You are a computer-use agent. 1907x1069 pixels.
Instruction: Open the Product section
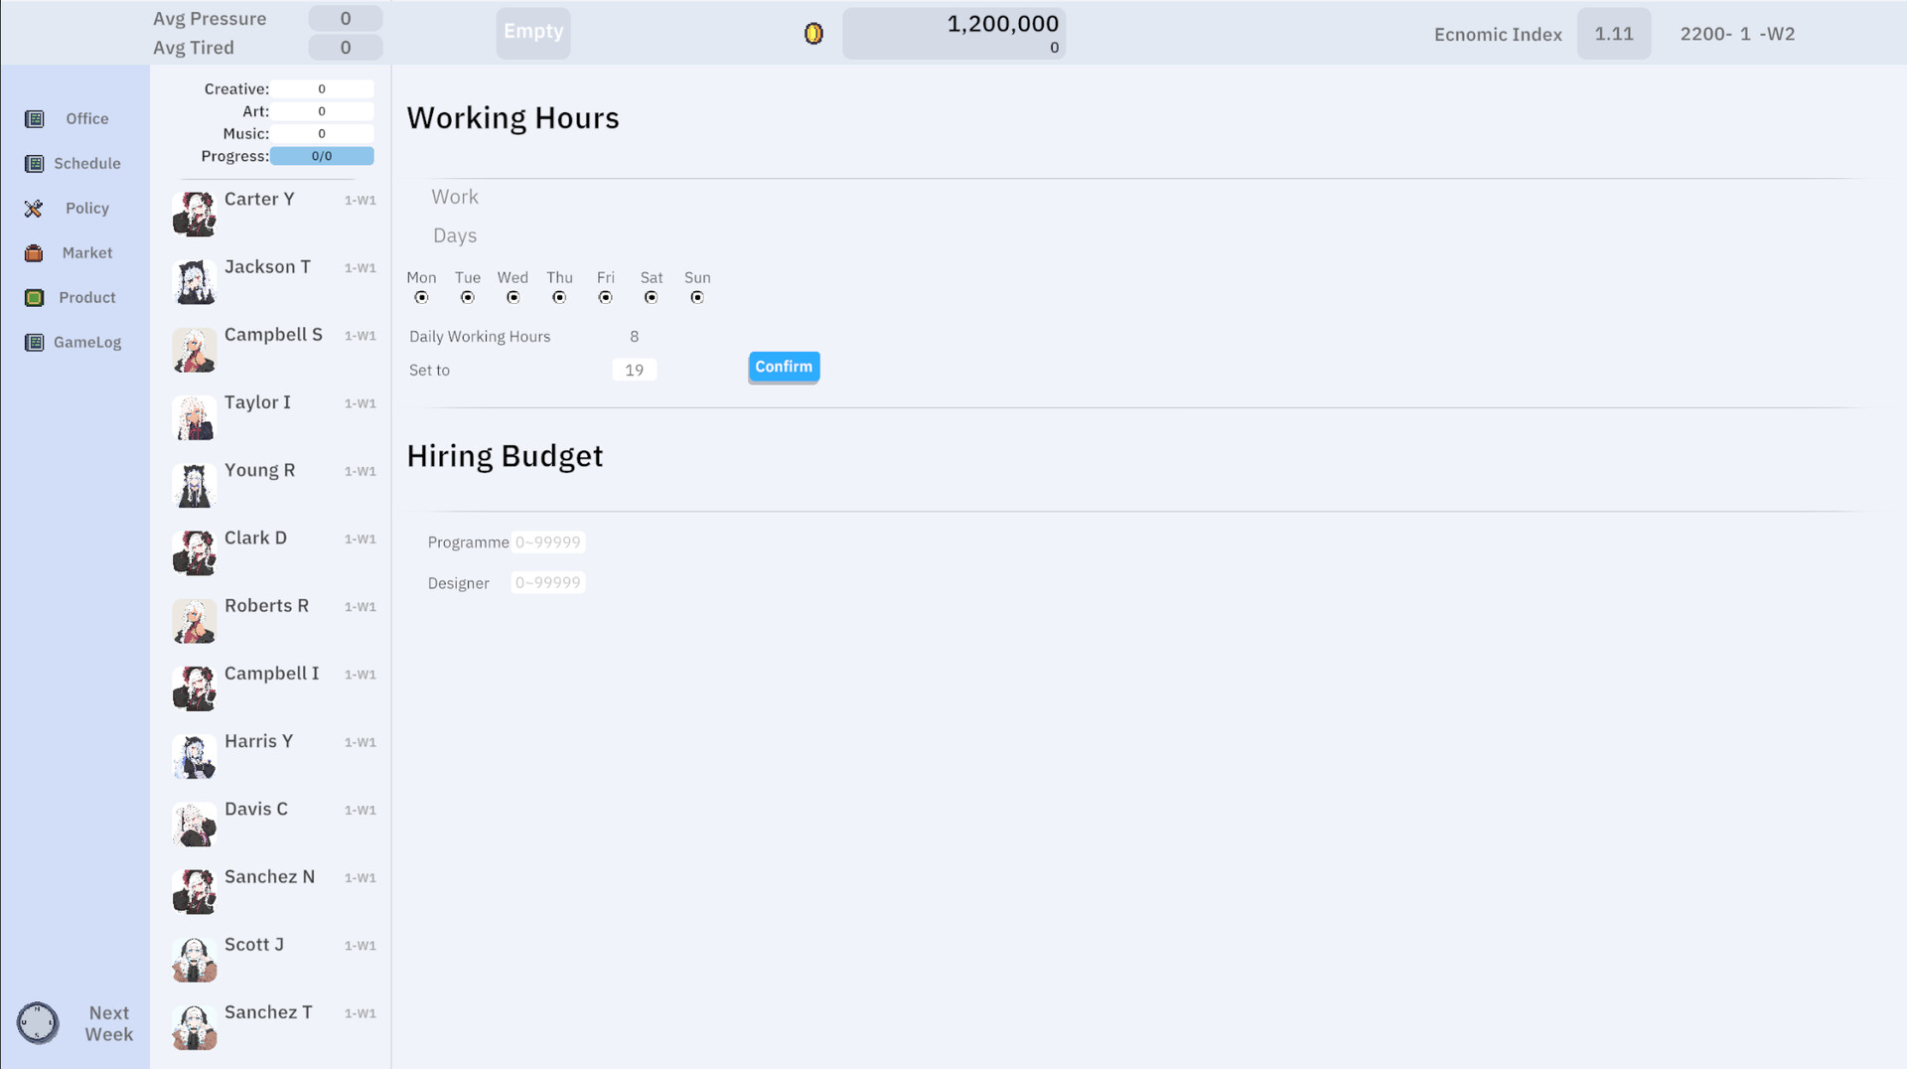pos(87,297)
